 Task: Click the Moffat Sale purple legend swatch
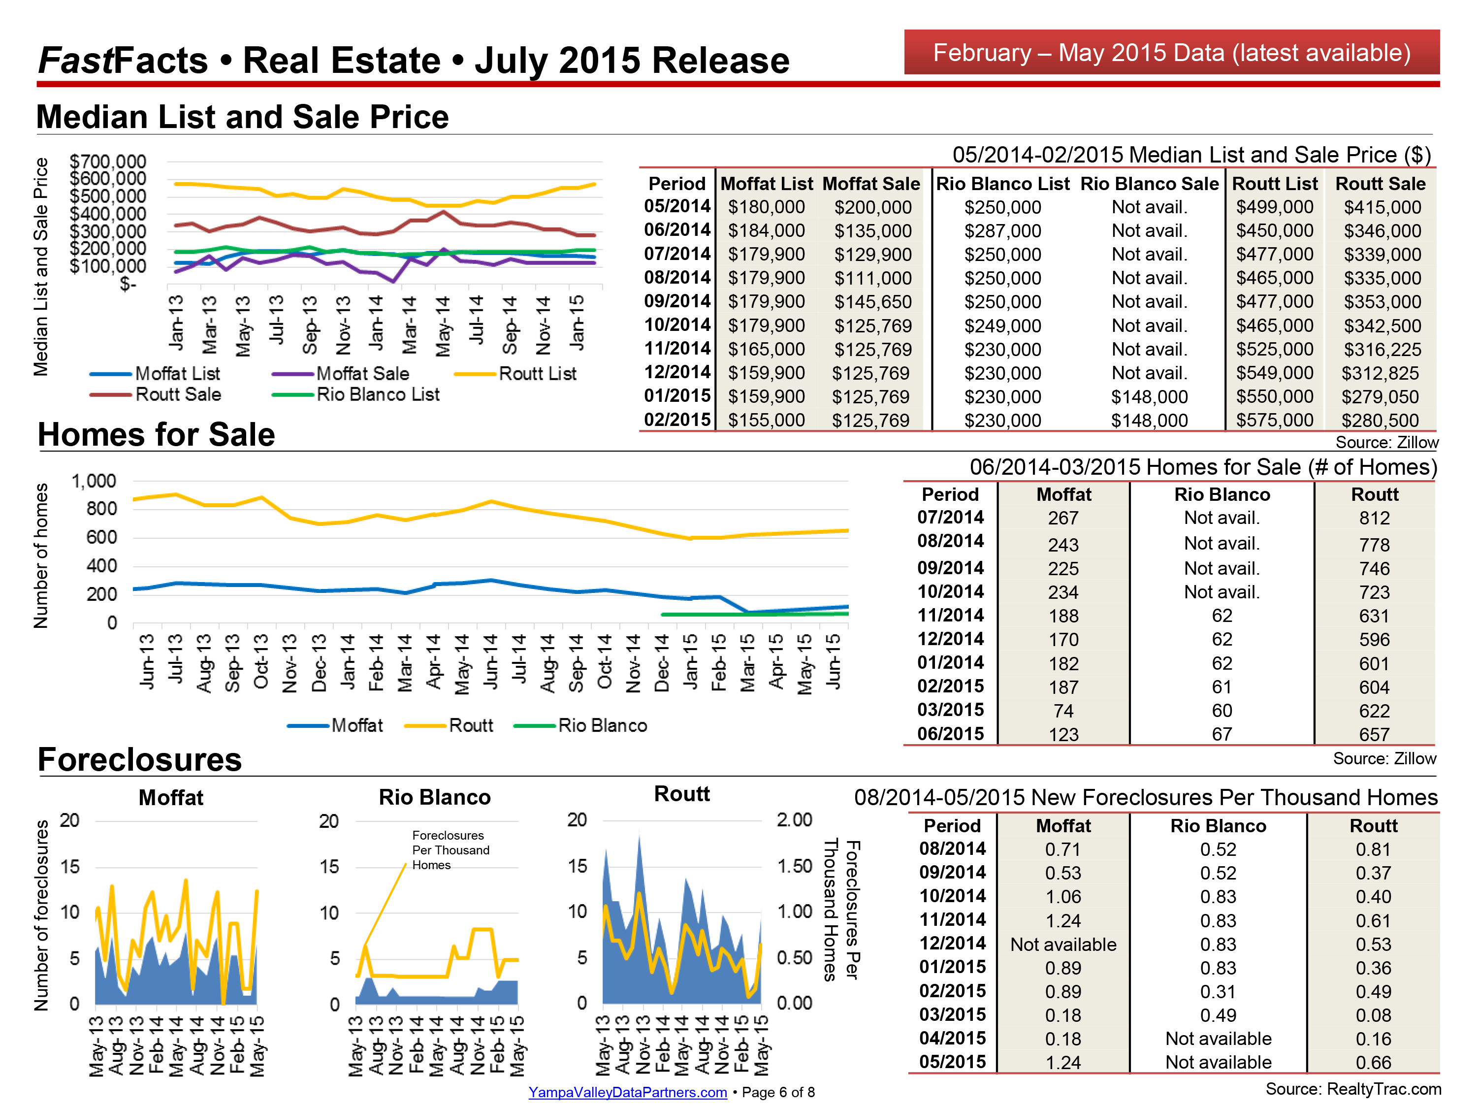[x=292, y=374]
